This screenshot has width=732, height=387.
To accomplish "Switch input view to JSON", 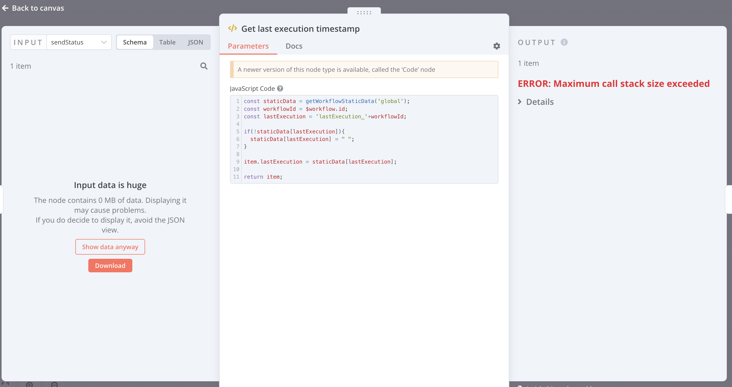I will [195, 42].
